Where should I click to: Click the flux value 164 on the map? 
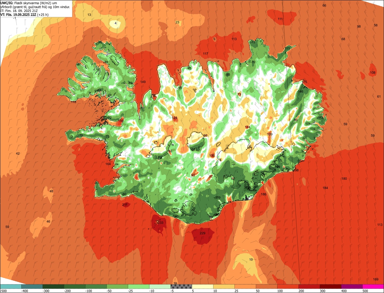coord(108,164)
